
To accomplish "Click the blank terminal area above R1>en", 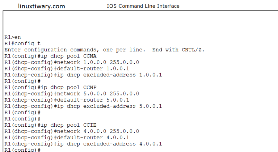I will [139, 23].
